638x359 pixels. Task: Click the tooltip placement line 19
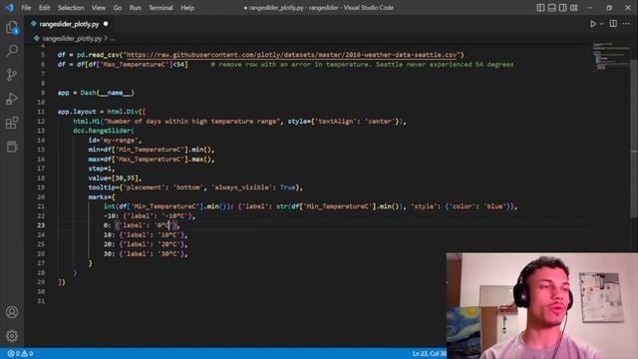point(195,187)
